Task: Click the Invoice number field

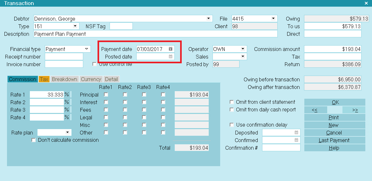Action: click(64, 64)
